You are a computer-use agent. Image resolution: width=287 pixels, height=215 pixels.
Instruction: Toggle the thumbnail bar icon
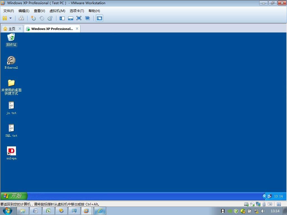(x=70, y=18)
